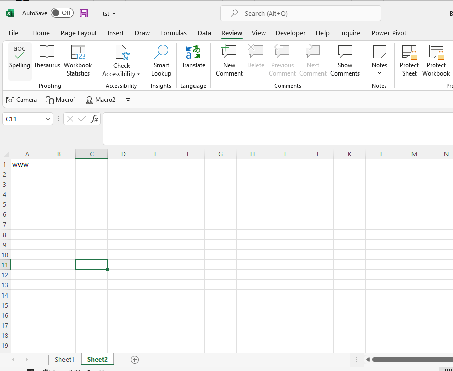
Task: Click in the Search box
Action: coord(300,13)
